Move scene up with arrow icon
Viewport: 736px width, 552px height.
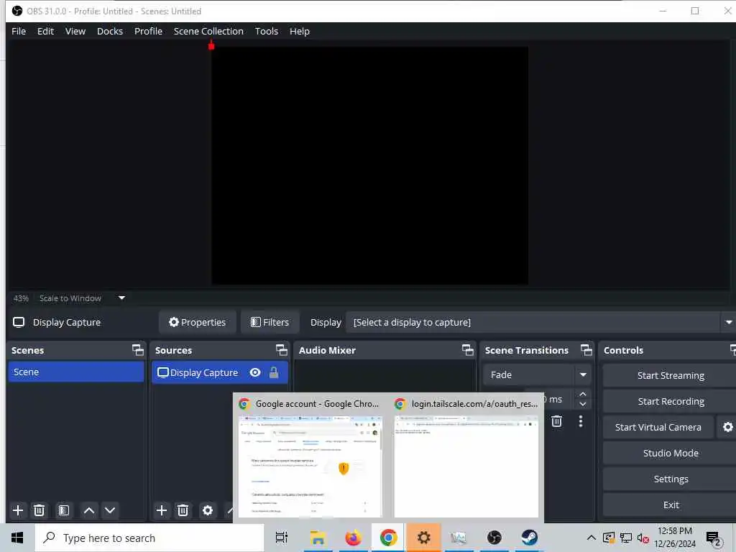pos(88,510)
